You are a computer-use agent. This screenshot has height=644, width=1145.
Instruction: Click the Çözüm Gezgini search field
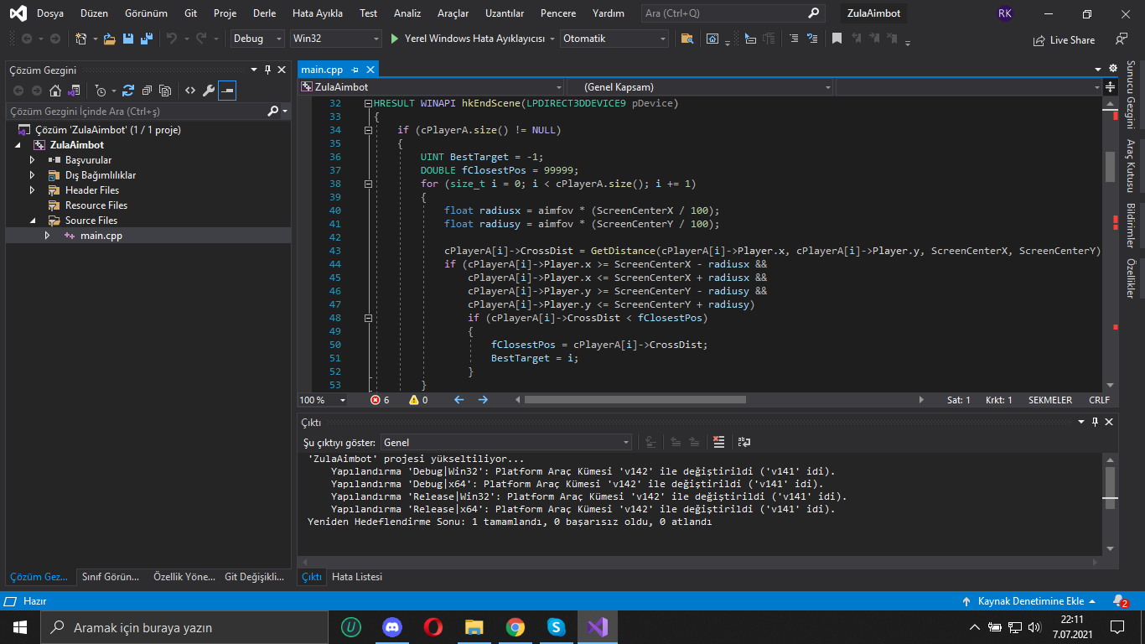148,111
